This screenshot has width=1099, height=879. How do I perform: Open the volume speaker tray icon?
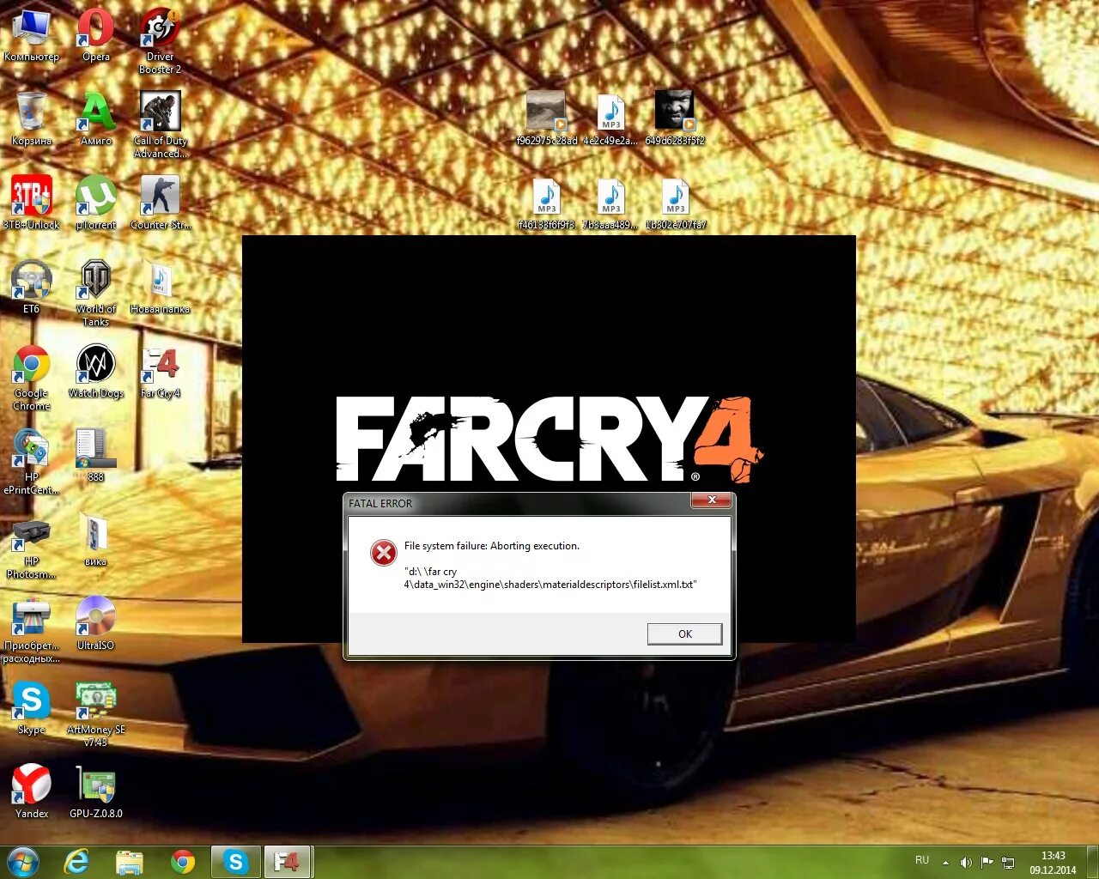point(966,863)
